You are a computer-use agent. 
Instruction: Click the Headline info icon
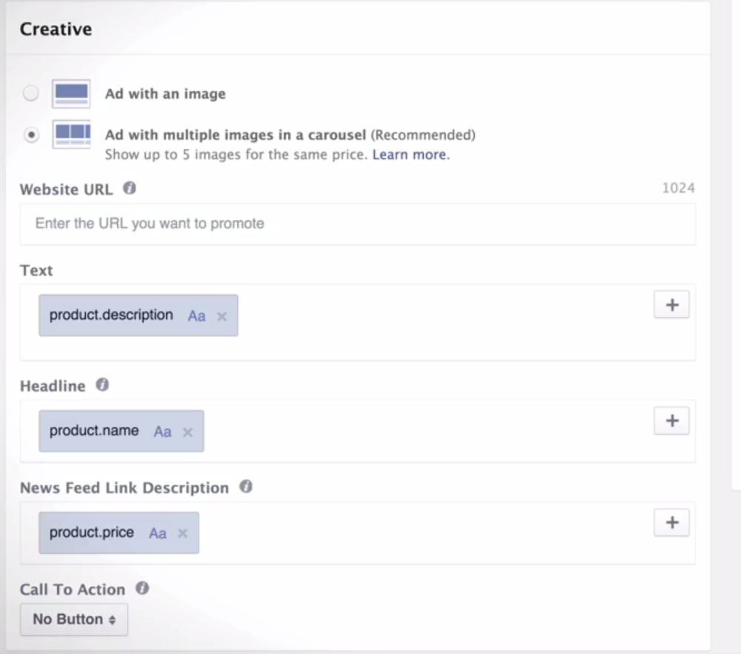pos(103,386)
